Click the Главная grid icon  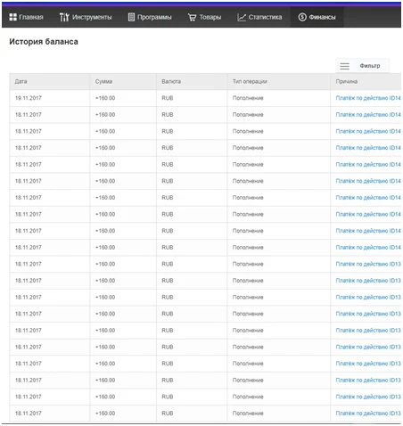(x=12, y=17)
